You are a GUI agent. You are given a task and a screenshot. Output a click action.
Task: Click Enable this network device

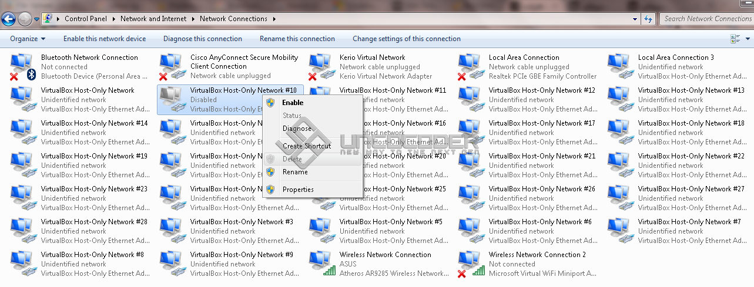[105, 39]
